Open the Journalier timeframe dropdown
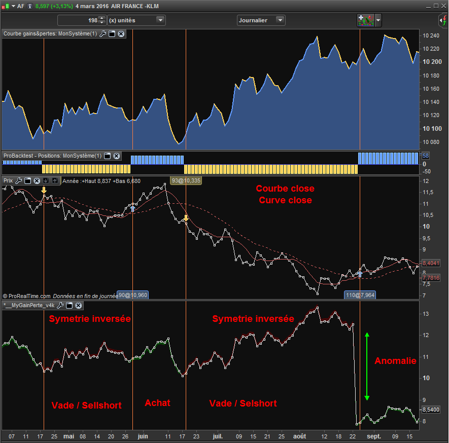 [x=261, y=20]
